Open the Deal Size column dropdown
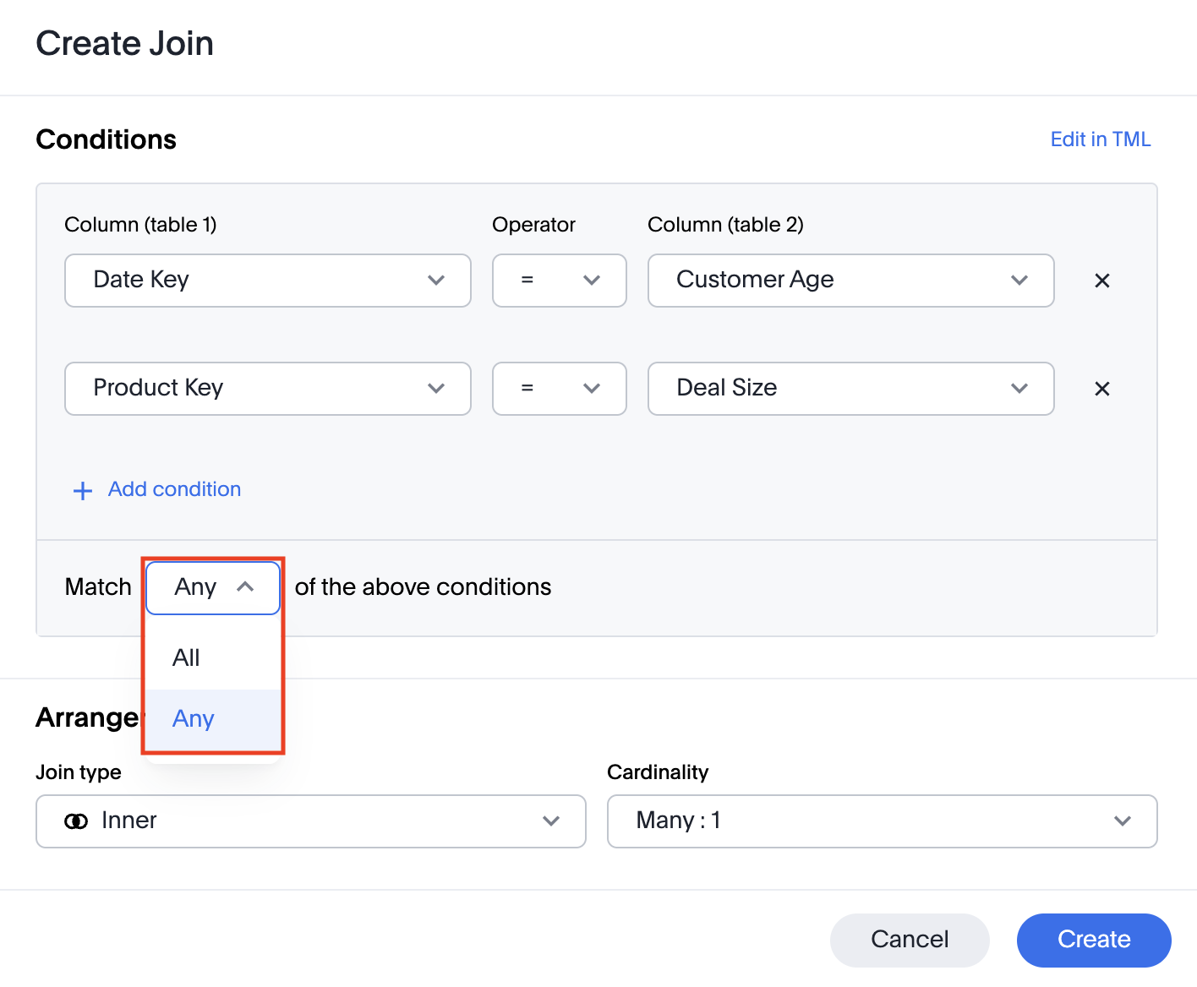The width and height of the screenshot is (1197, 987). (850, 389)
